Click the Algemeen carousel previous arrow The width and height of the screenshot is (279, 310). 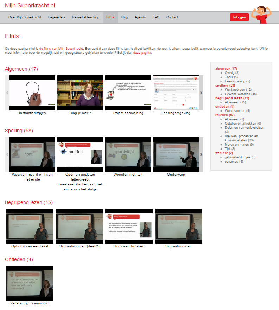tap(7, 93)
